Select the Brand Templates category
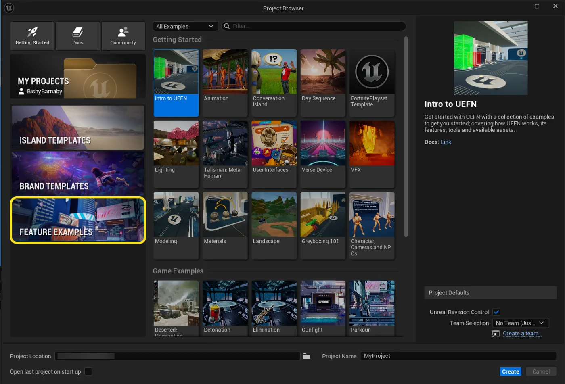This screenshot has height=384, width=565. pos(78,174)
